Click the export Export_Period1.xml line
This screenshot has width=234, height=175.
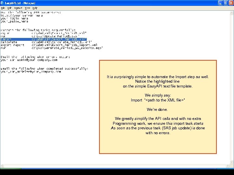44,33
